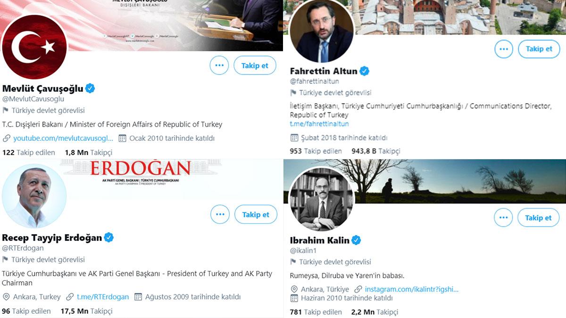Click Takip et for Ibrahim Kalin
This screenshot has width=566, height=318.
tap(538, 218)
